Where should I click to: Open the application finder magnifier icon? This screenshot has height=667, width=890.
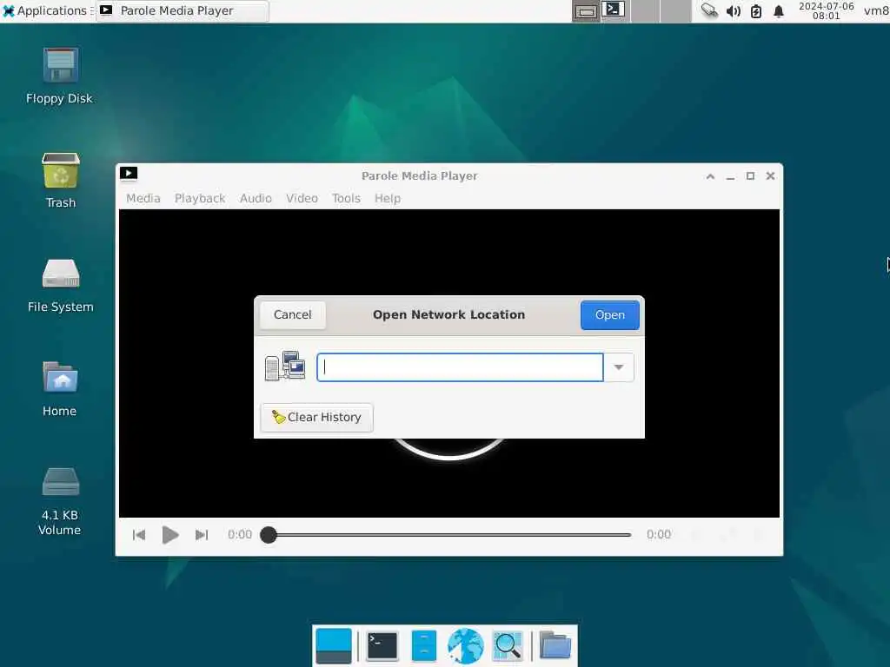(x=507, y=646)
